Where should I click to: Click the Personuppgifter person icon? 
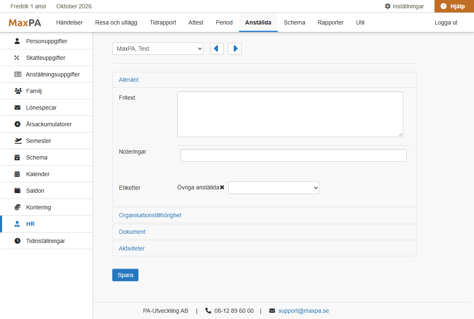(17, 41)
